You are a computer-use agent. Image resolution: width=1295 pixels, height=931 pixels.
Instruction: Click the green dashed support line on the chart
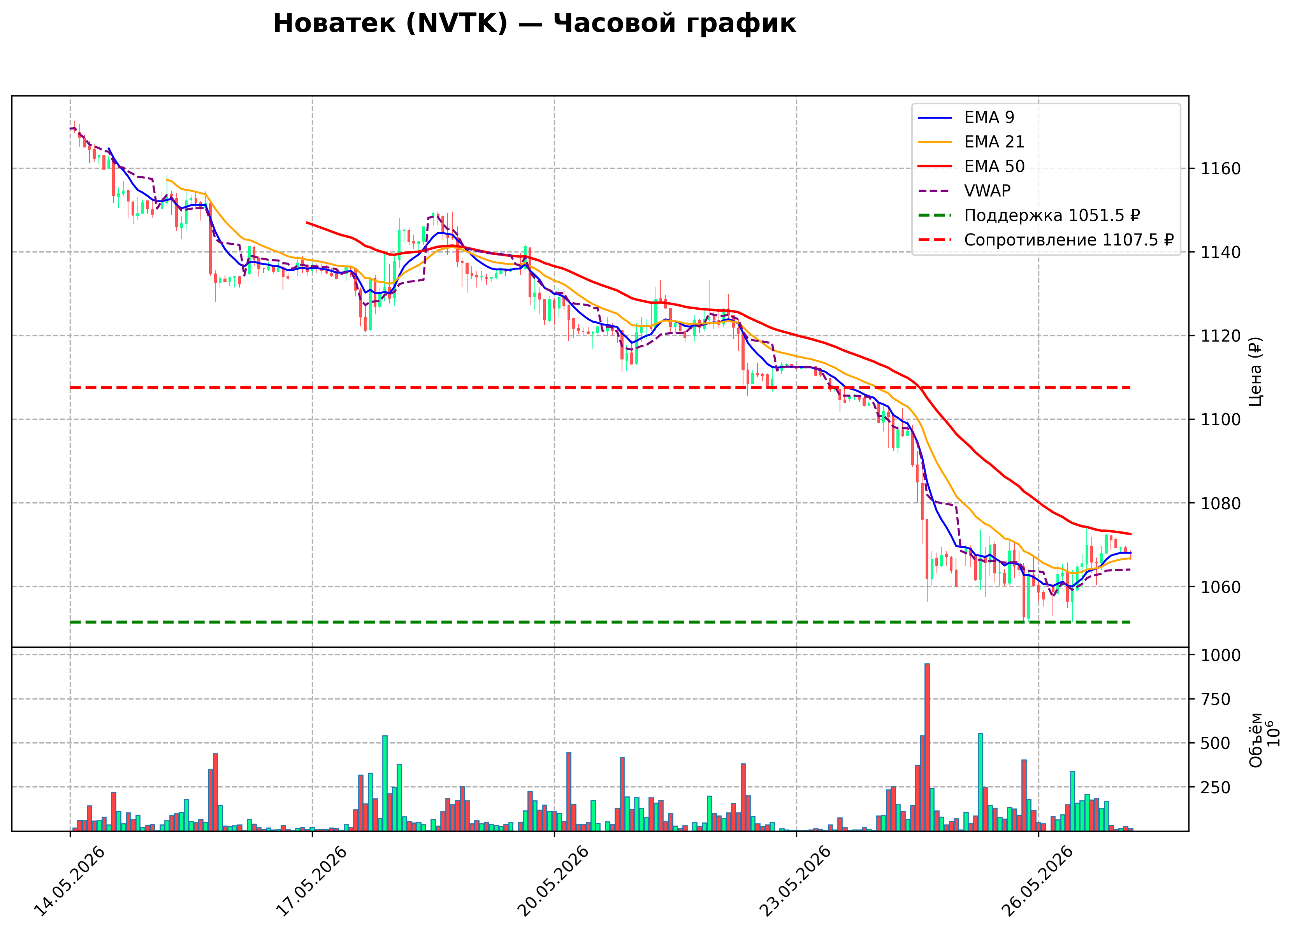pos(600,622)
